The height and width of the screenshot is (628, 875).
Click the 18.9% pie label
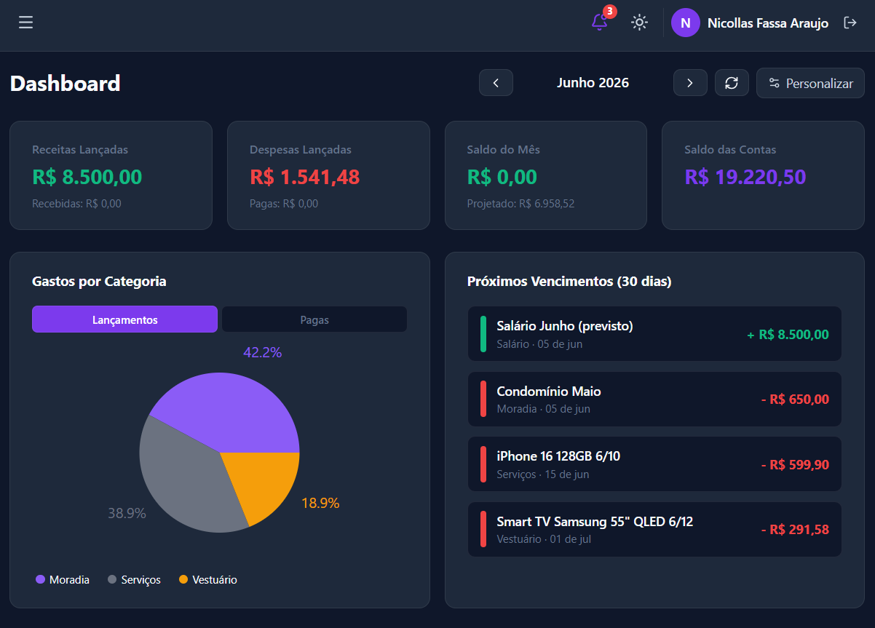point(320,504)
